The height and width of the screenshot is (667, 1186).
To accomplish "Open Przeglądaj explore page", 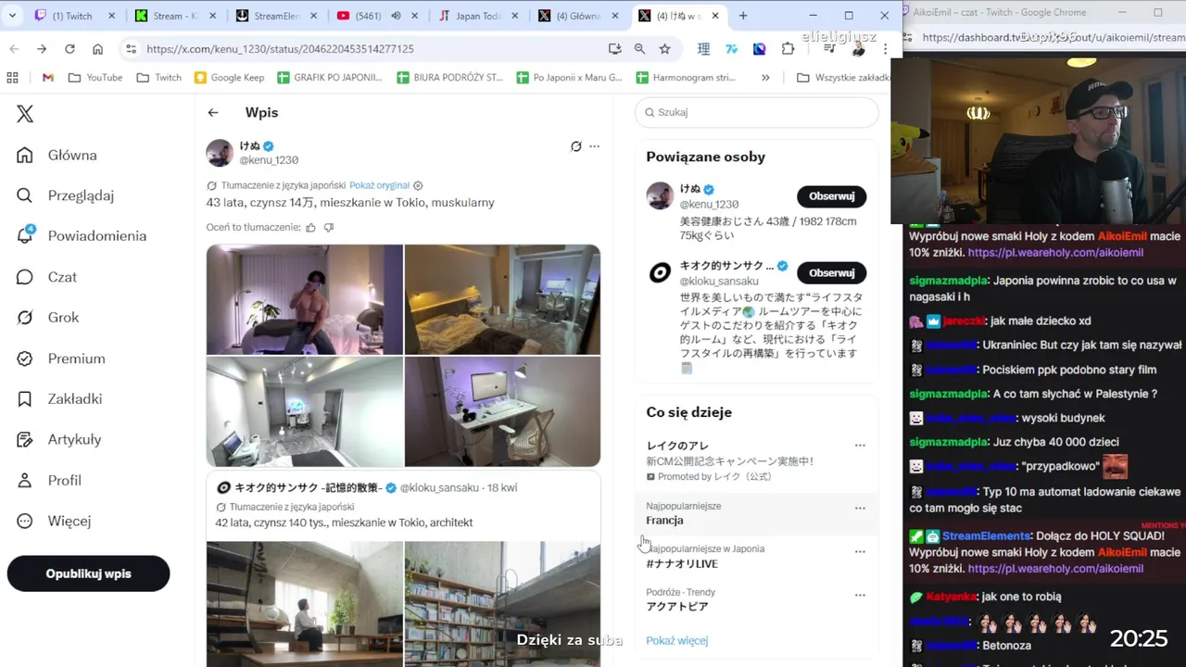I will (x=65, y=195).
